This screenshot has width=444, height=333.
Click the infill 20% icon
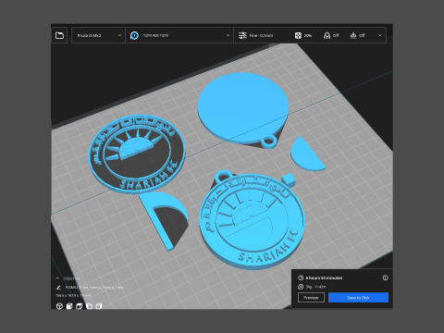[x=298, y=35]
